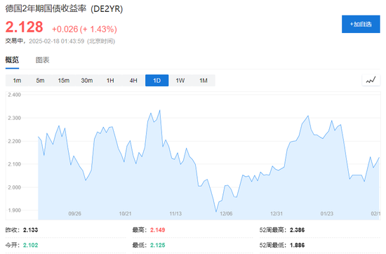
Task: Select the 15m interval
Action: (63, 81)
